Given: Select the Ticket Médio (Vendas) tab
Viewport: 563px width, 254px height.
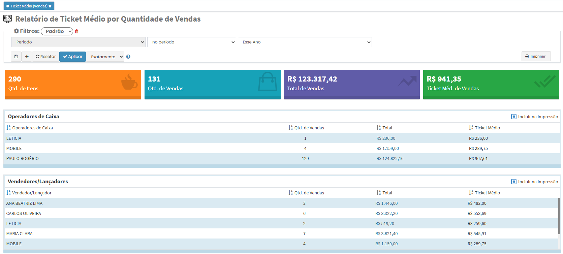Looking at the screenshot, I should 27,6.
